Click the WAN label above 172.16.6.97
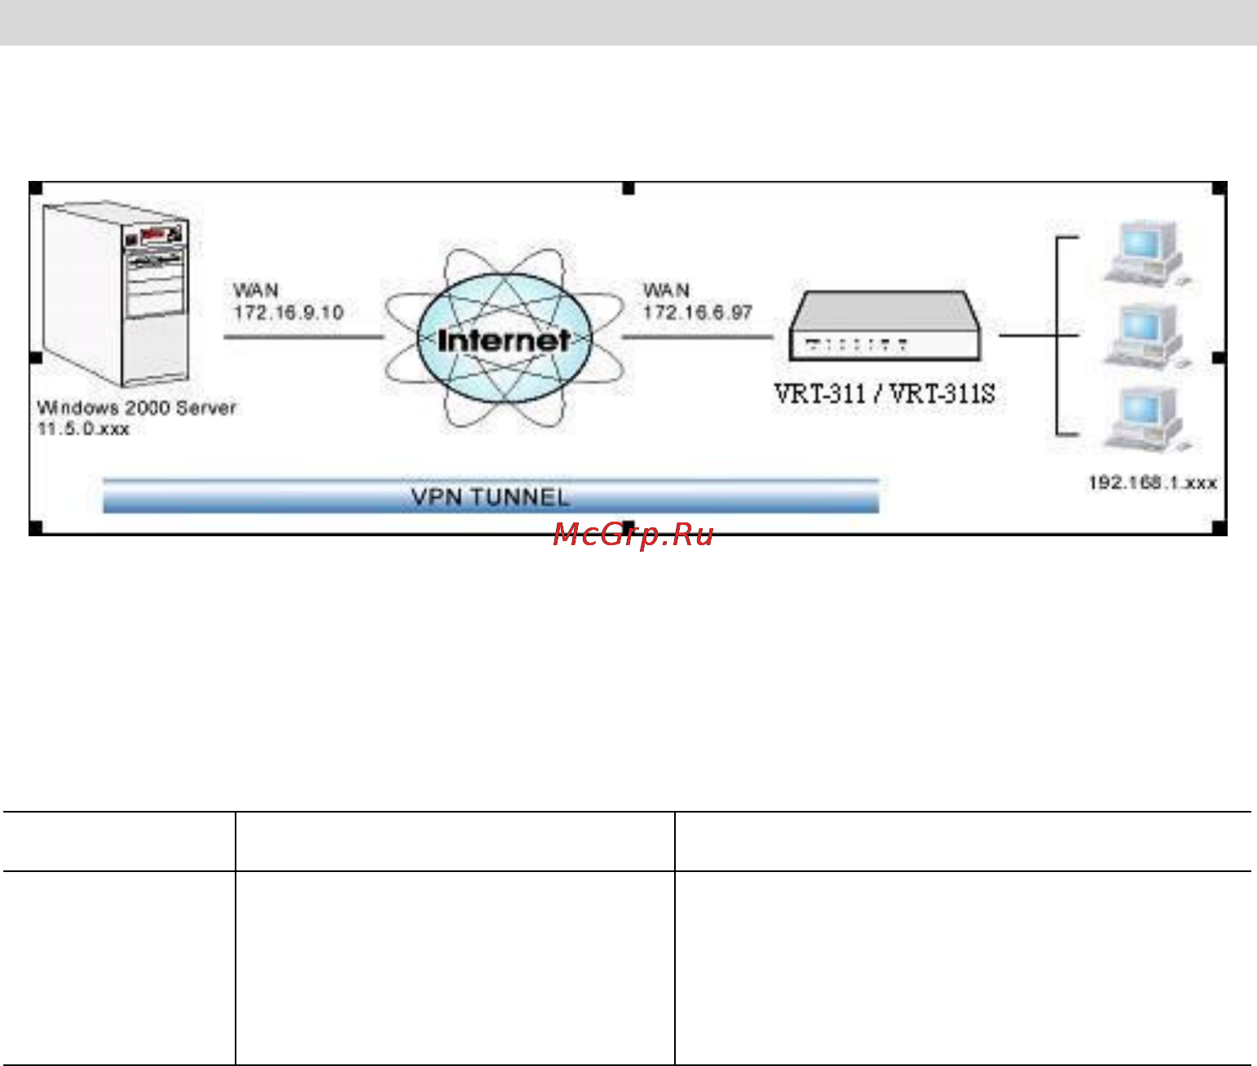Viewport: 1257px width, 1066px height. (666, 290)
